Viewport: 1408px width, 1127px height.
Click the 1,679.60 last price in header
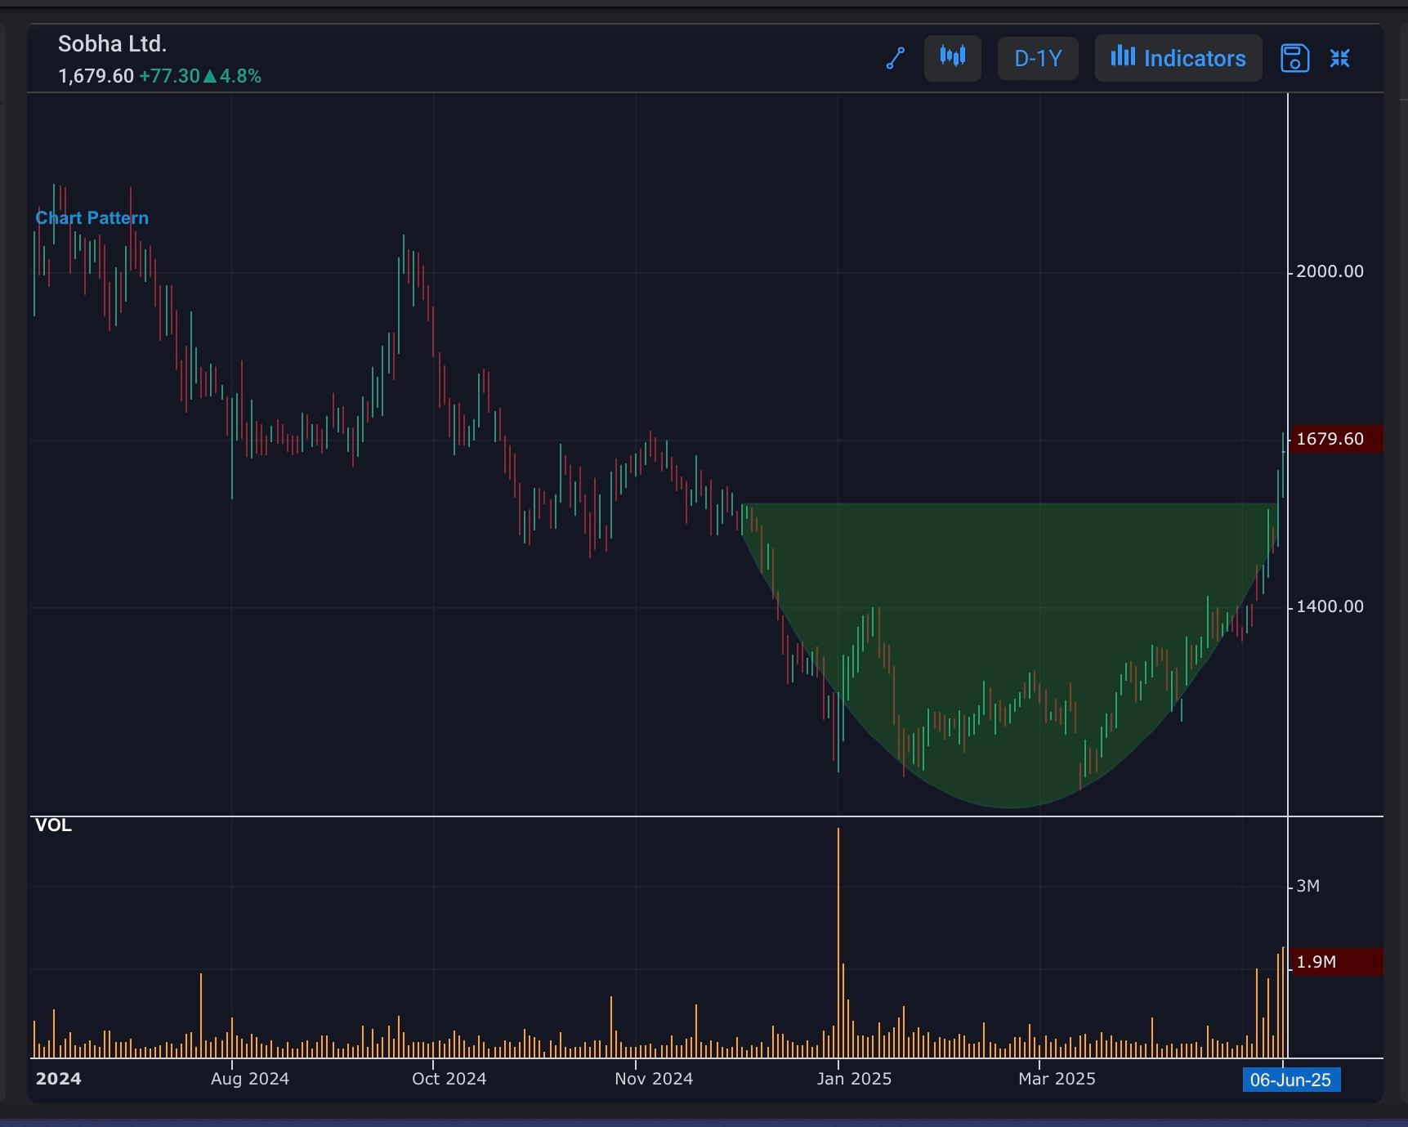[96, 76]
